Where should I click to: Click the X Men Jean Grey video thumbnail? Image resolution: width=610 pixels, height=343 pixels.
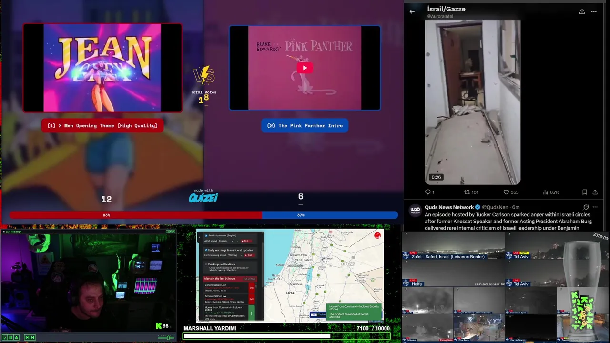[102, 68]
